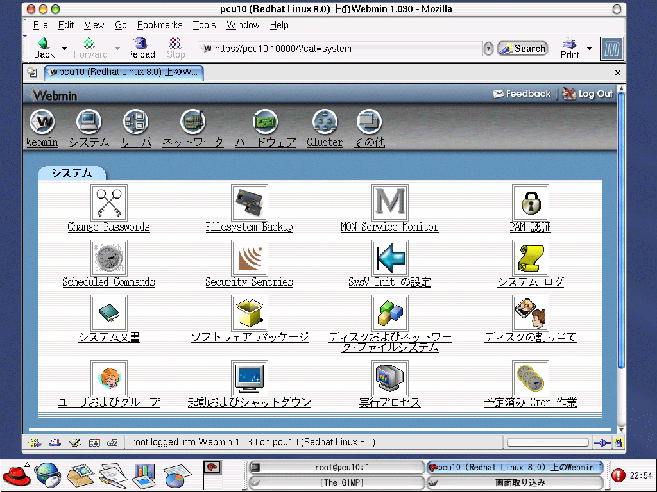Switch to 画面取り込み taskbar button
657x492 pixels.
coord(516,482)
